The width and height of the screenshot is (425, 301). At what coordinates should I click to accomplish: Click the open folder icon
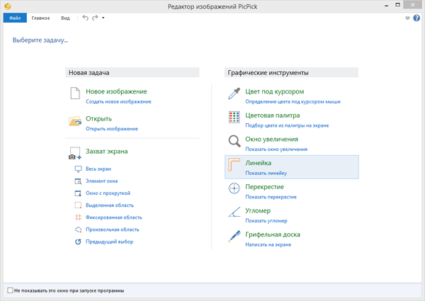(x=75, y=122)
